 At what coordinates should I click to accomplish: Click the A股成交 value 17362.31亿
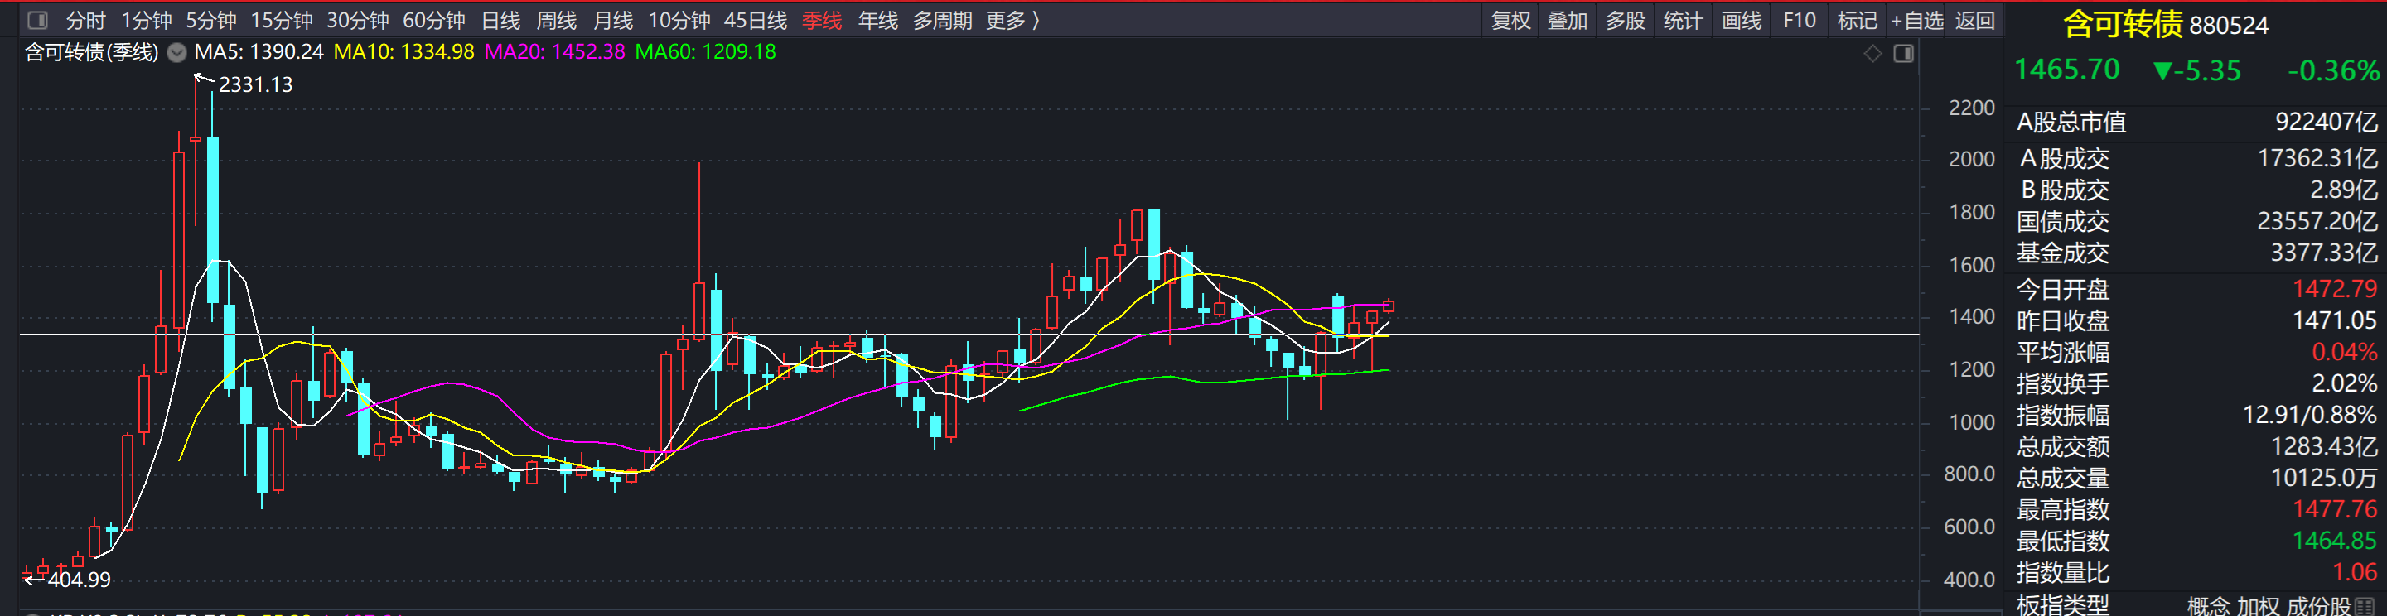coord(2317,158)
